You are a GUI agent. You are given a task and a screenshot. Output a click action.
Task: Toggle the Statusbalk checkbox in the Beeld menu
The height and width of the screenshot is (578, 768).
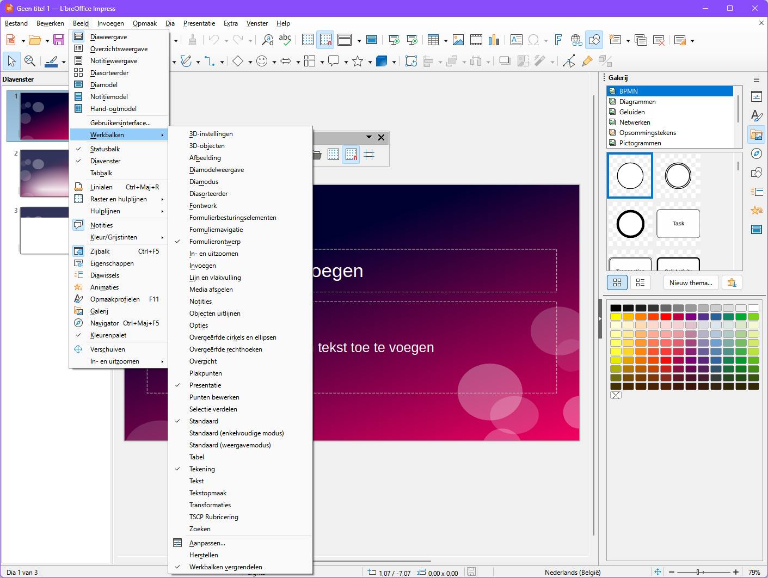(105, 149)
